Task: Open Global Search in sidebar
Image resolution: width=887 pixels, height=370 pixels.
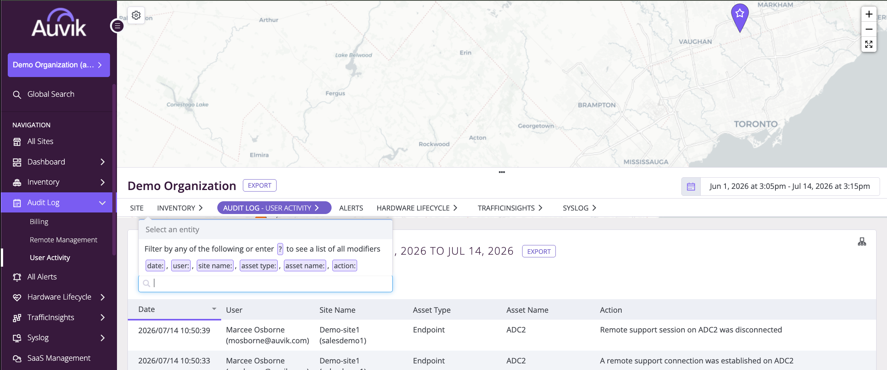Action: (x=50, y=94)
